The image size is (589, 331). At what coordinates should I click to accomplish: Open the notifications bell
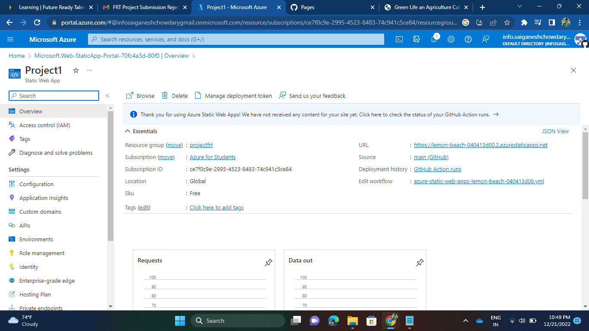click(x=434, y=39)
